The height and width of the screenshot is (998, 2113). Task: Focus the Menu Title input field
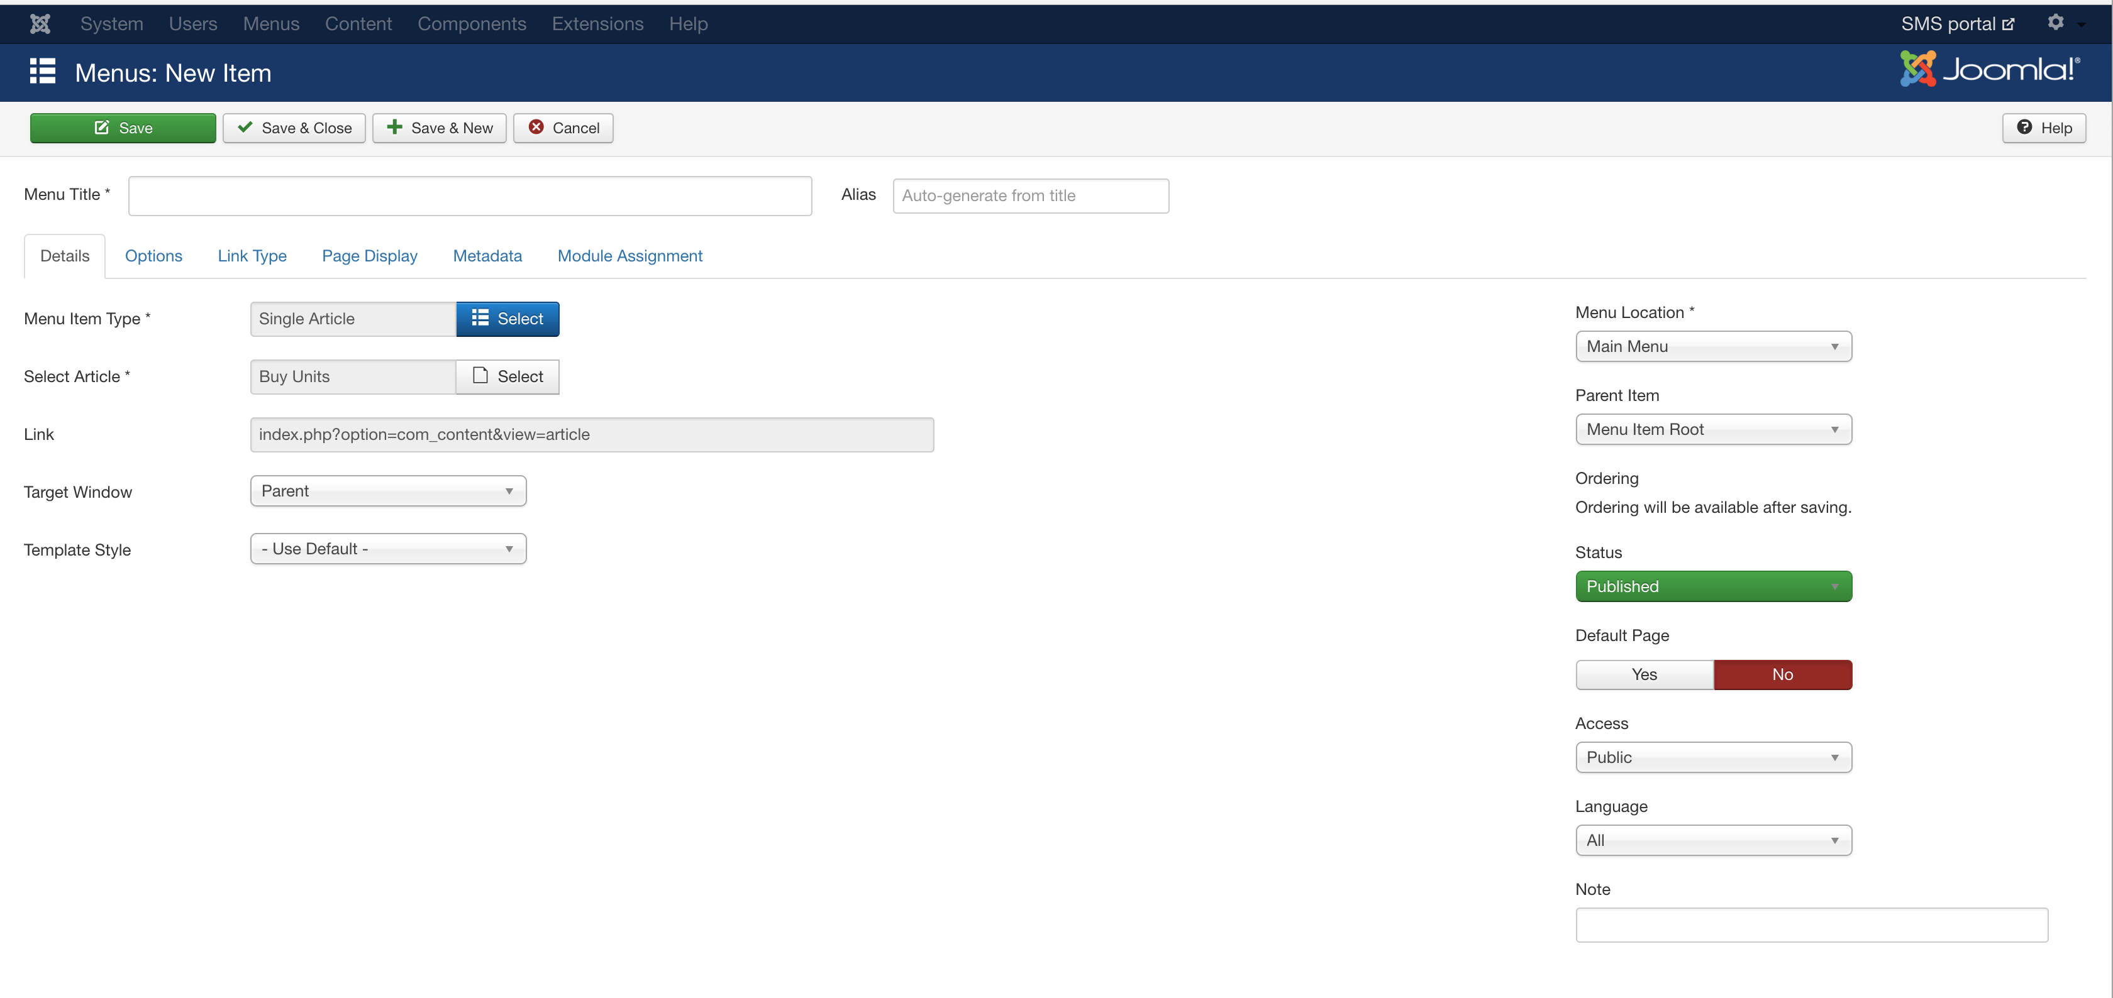470,196
